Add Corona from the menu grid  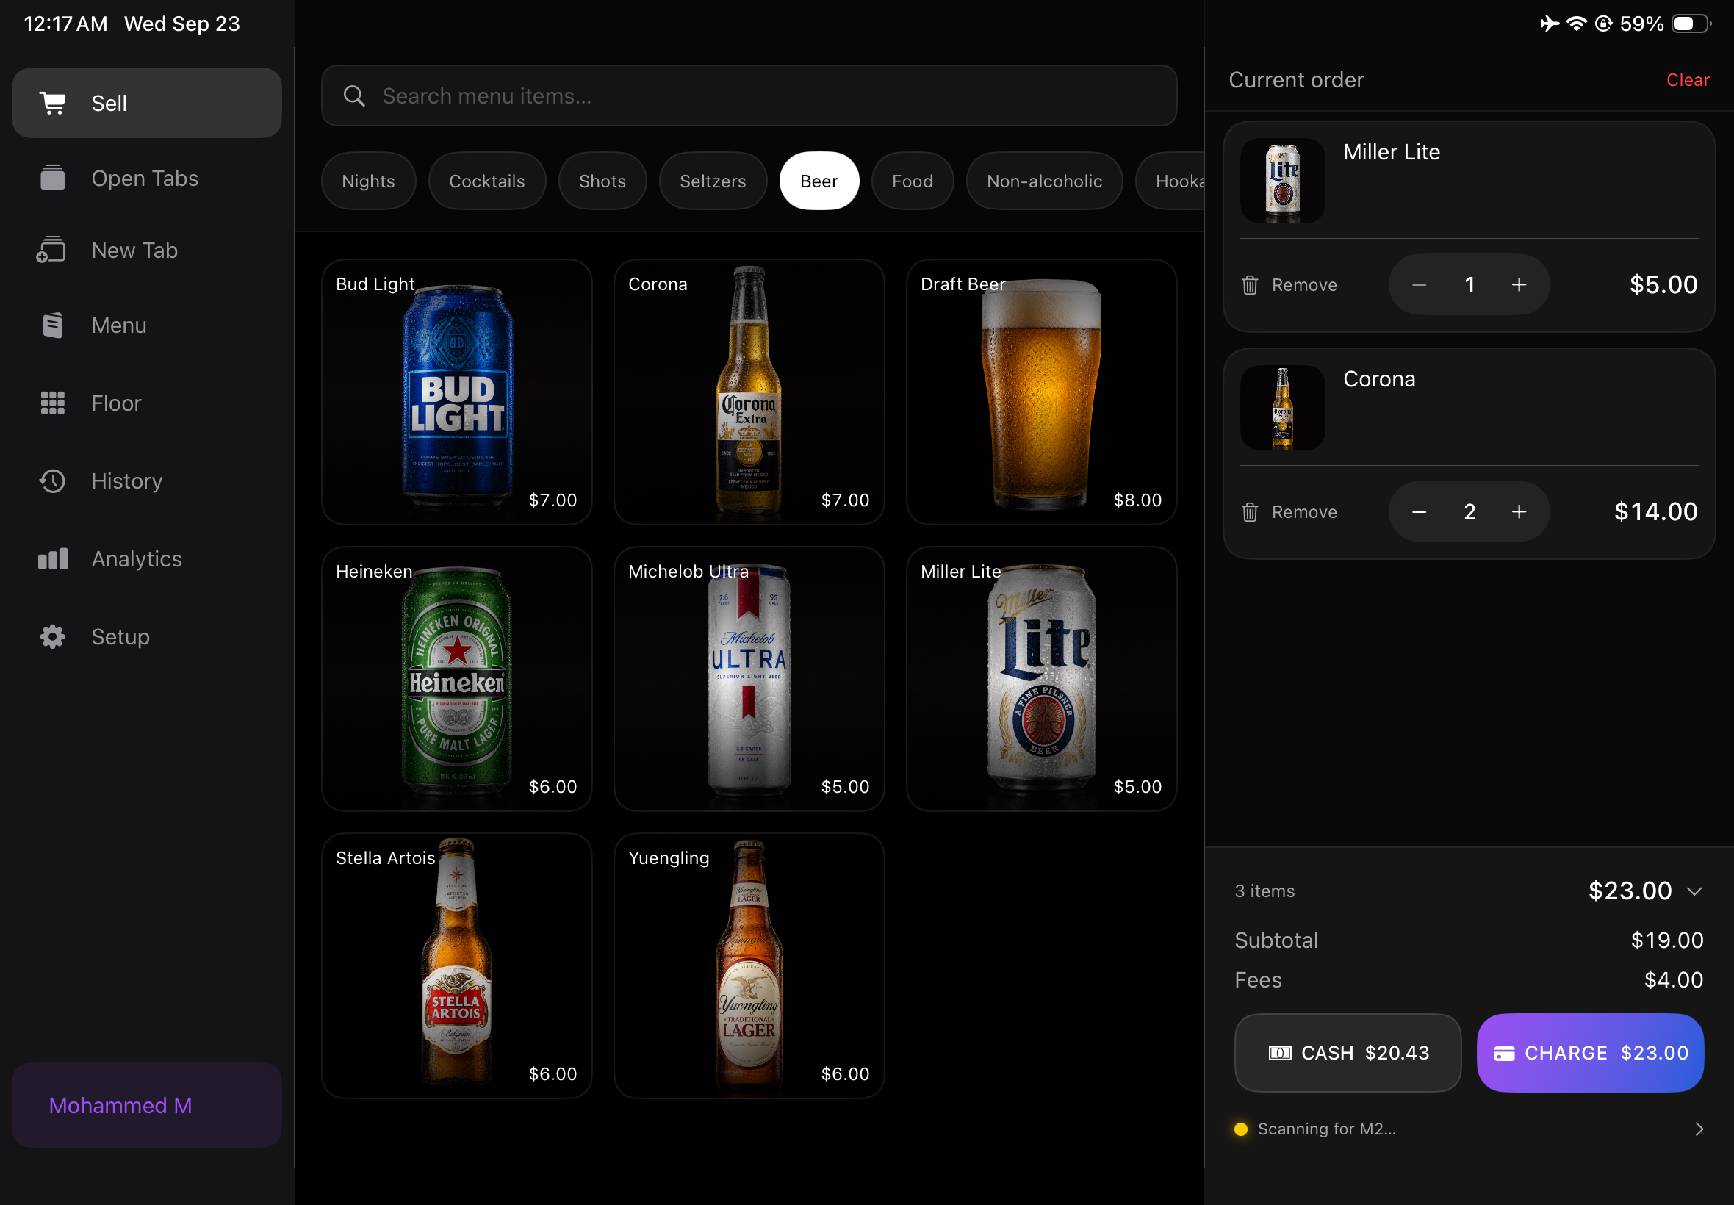pos(749,392)
